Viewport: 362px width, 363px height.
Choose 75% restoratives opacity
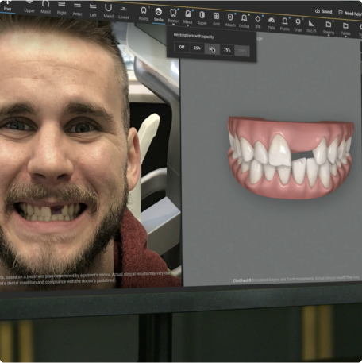(227, 50)
